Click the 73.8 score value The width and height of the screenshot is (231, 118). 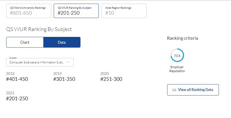177,56
